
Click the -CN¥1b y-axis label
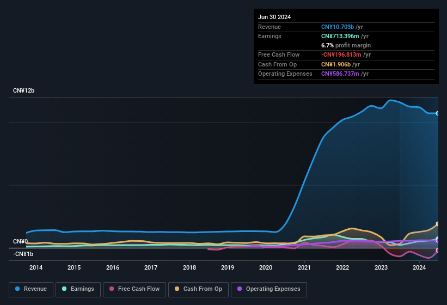click(x=23, y=254)
